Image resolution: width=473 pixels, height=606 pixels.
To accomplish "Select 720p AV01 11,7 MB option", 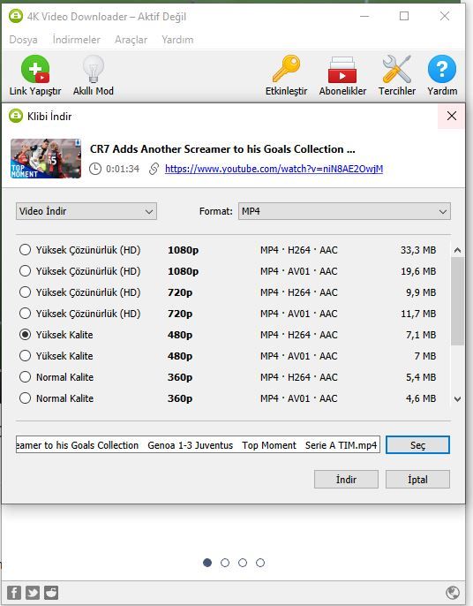I will (x=25, y=313).
